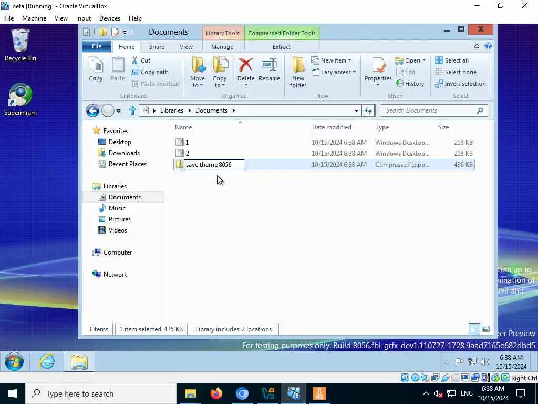Open Recycle Bin on the desktop
This screenshot has width=538, height=404.
point(20,45)
